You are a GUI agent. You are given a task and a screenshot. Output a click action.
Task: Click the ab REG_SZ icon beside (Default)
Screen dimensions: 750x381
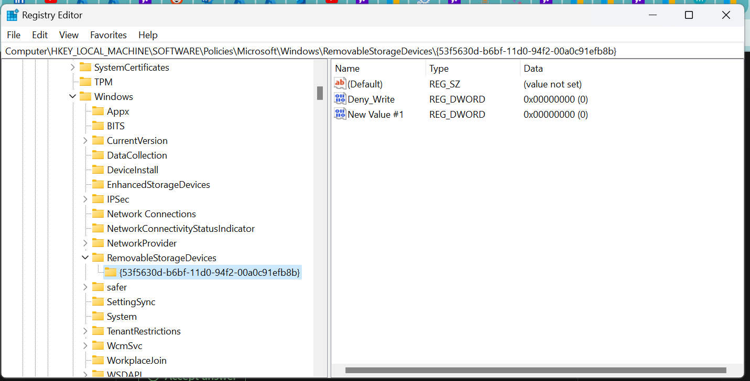click(339, 83)
